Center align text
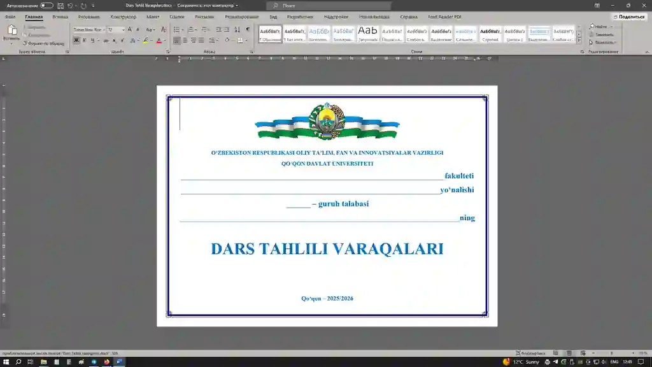Screen dimensions: 652x367 pos(185,40)
